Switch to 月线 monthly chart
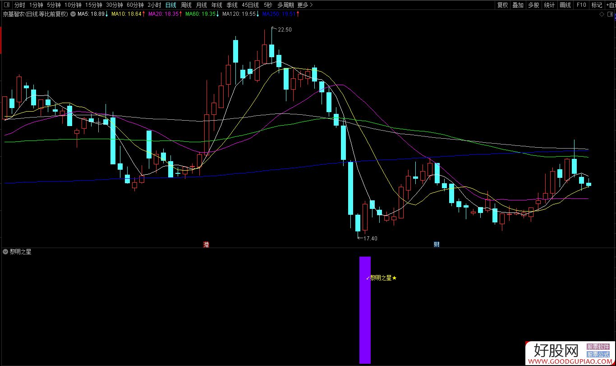Image resolution: width=616 pixels, height=366 pixels. [x=202, y=5]
